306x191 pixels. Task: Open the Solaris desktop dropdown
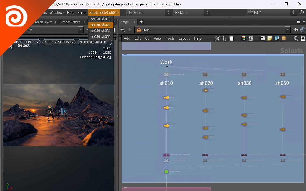pos(149,13)
